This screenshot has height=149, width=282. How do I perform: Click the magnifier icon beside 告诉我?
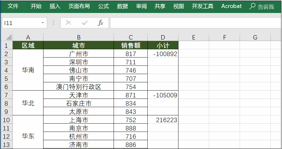click(x=252, y=6)
